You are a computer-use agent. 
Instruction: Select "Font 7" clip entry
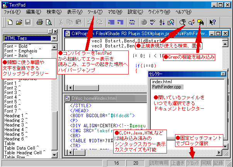pos(12,111)
